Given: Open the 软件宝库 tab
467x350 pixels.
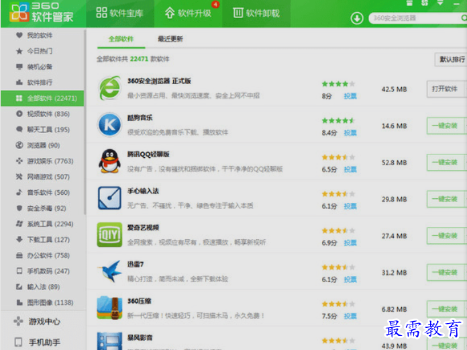Looking at the screenshot, I should click(x=119, y=13).
